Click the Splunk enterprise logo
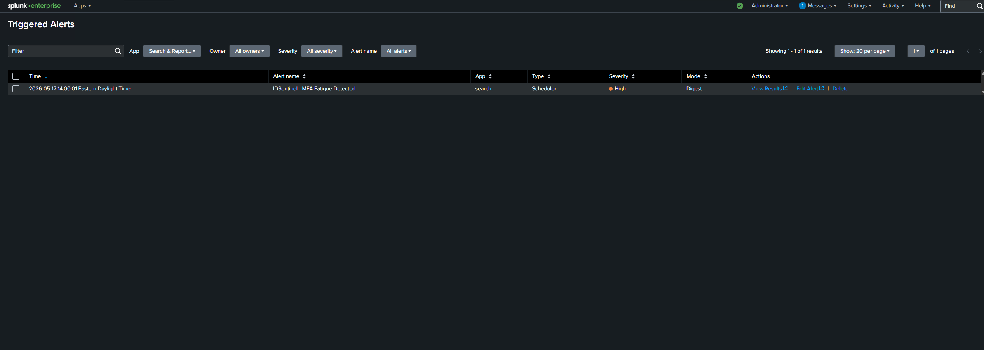Image resolution: width=984 pixels, height=350 pixels. [x=34, y=6]
